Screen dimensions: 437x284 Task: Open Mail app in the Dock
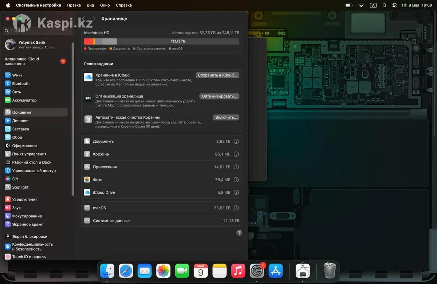(145, 271)
